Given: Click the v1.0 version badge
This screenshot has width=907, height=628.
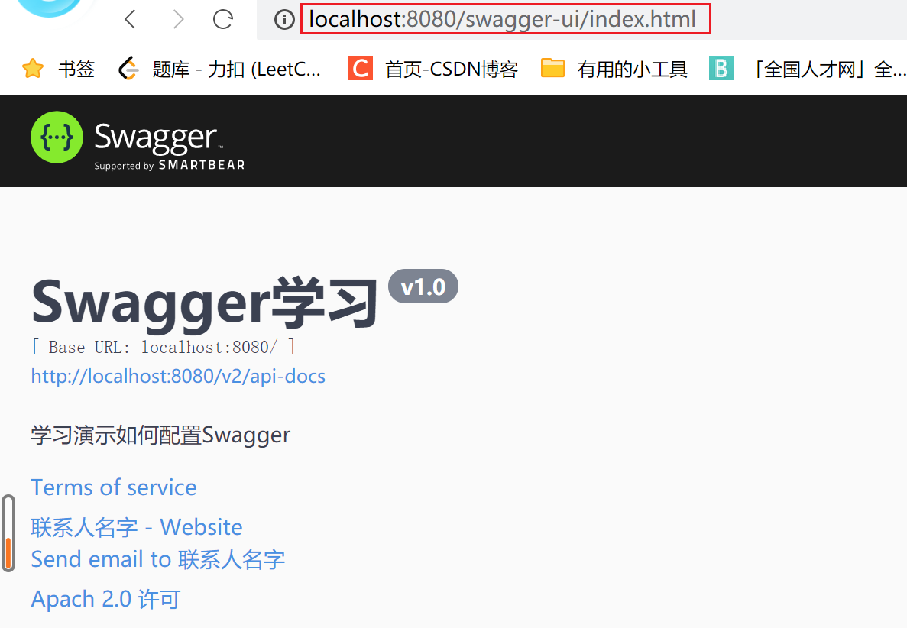Looking at the screenshot, I should point(423,286).
